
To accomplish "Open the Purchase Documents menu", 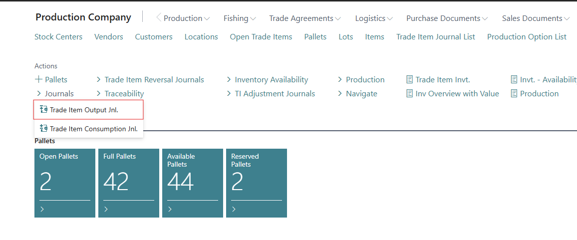I will tap(447, 18).
